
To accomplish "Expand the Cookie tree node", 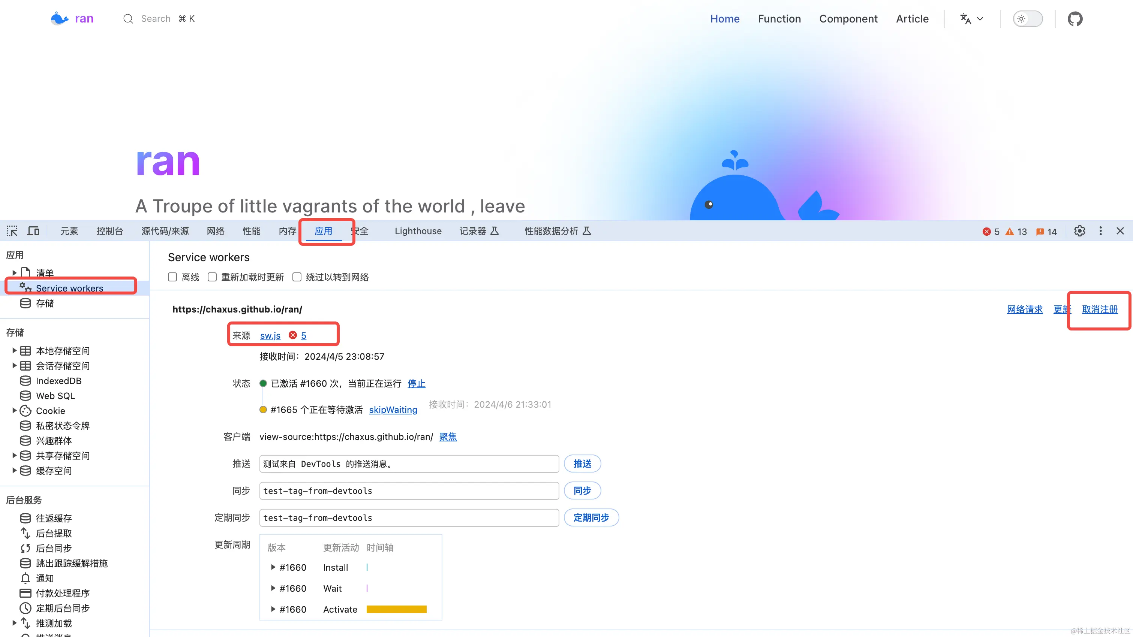I will point(15,411).
